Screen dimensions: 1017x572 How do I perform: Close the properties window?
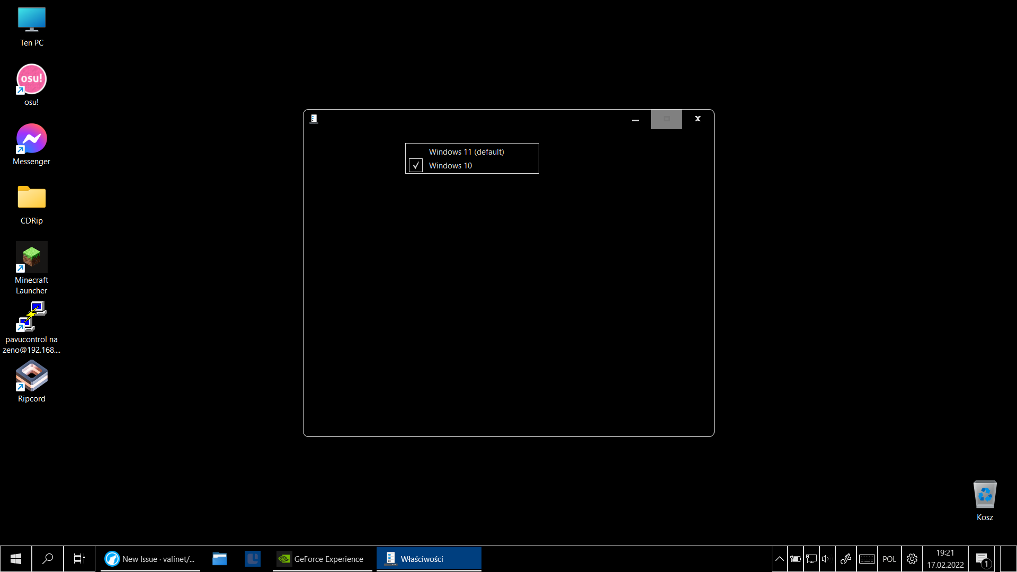tap(698, 119)
